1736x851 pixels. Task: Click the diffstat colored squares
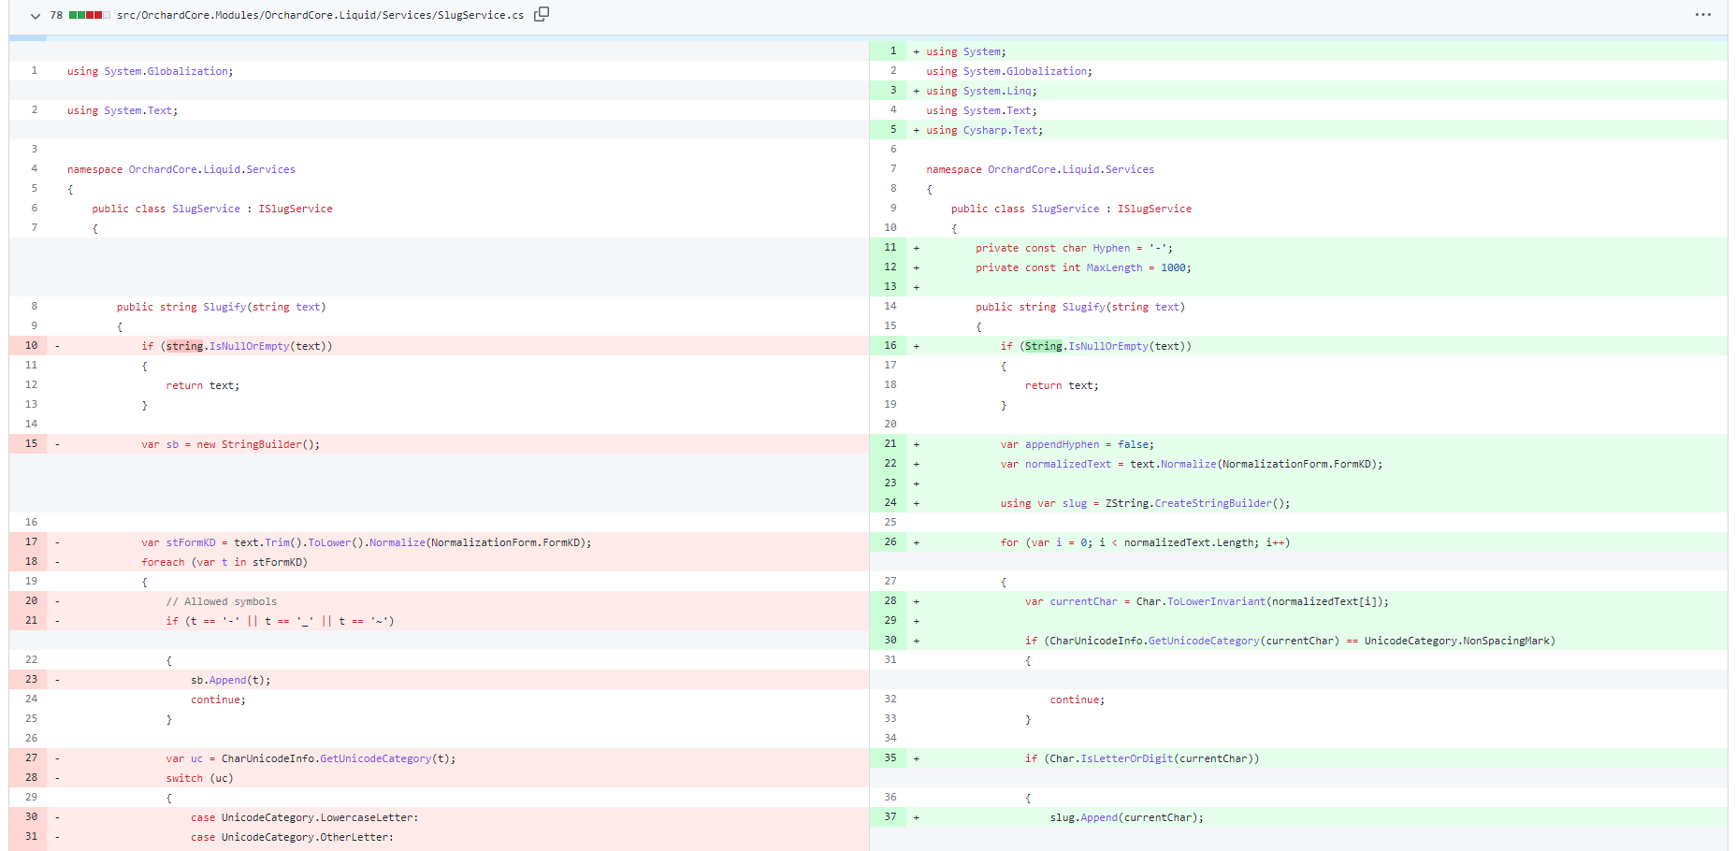[x=90, y=16]
